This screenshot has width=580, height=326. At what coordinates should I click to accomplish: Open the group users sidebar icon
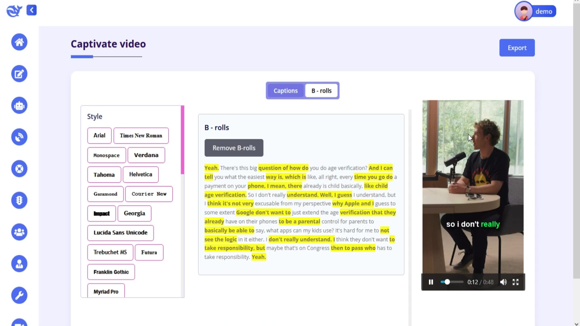click(19, 232)
